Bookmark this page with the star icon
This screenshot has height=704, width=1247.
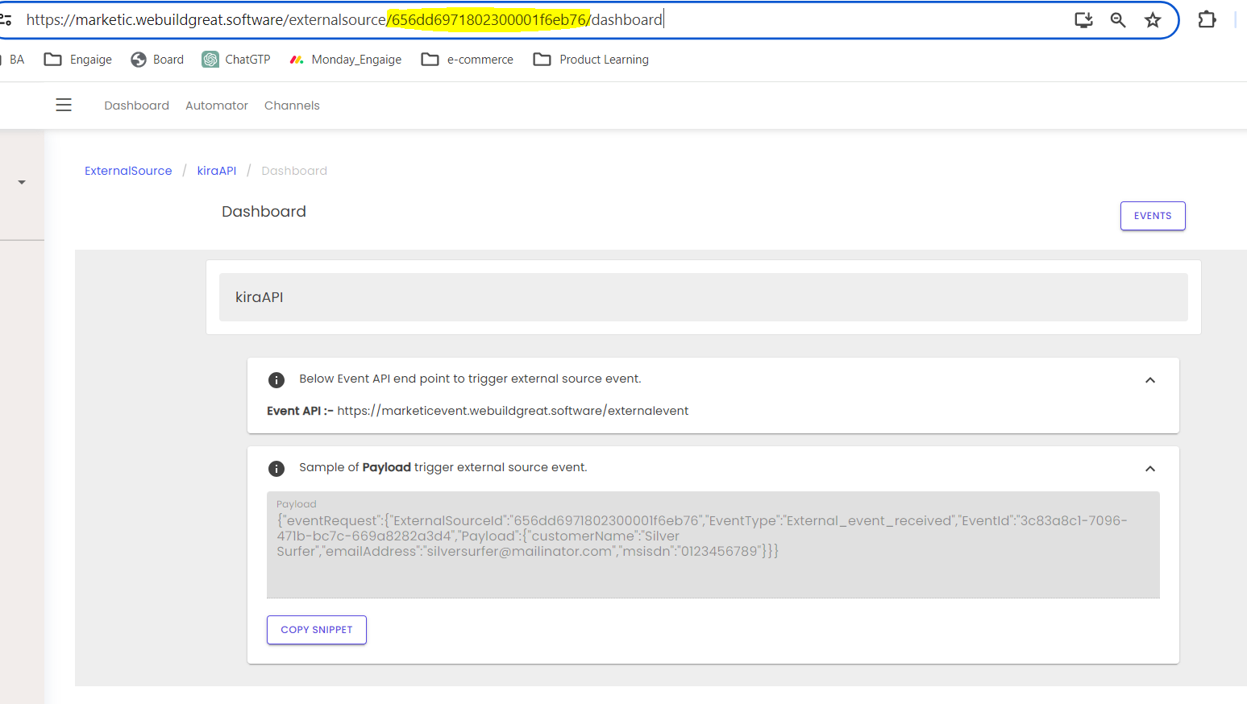(1153, 20)
